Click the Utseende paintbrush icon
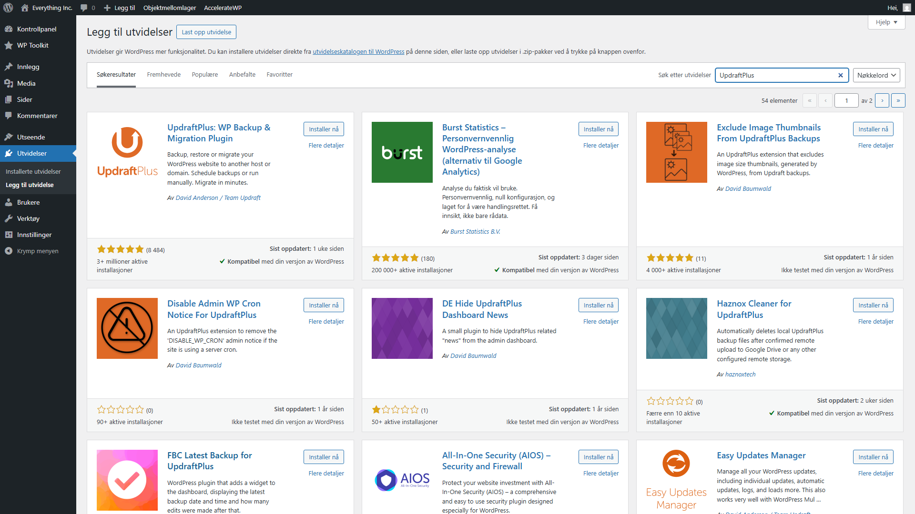Viewport: 915px width, 514px height. 9,137
